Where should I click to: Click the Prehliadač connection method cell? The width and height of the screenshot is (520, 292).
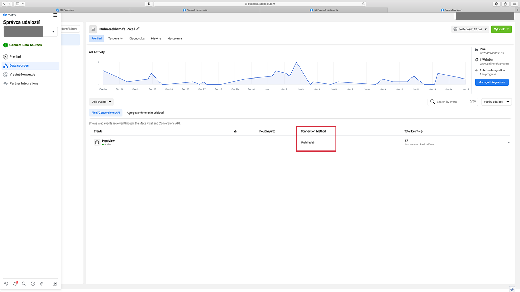click(308, 143)
